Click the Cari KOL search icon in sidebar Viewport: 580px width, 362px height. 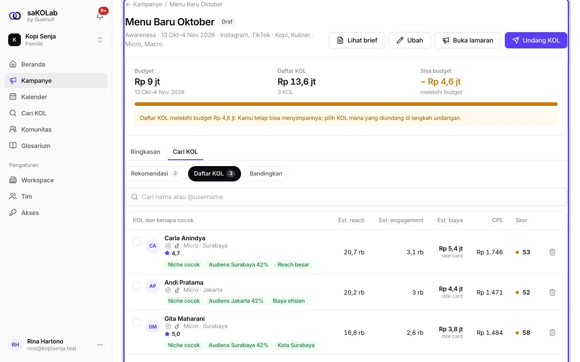click(x=13, y=113)
